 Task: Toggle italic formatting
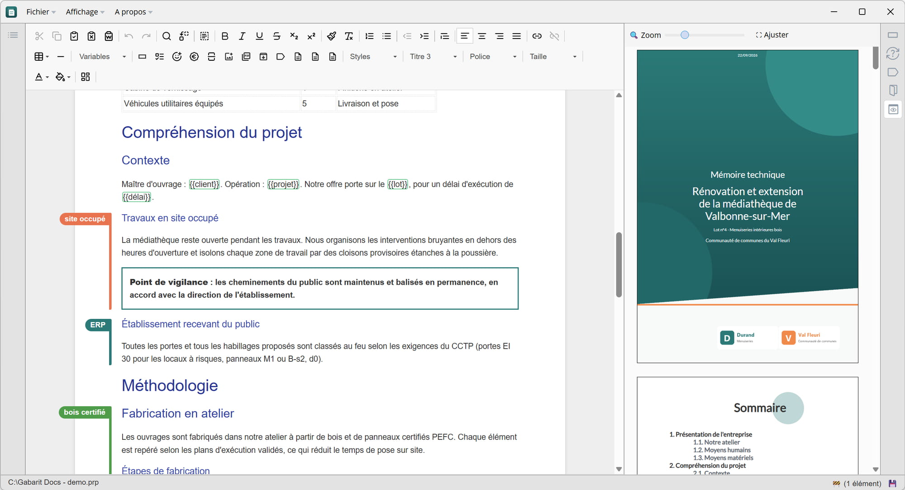pos(242,36)
